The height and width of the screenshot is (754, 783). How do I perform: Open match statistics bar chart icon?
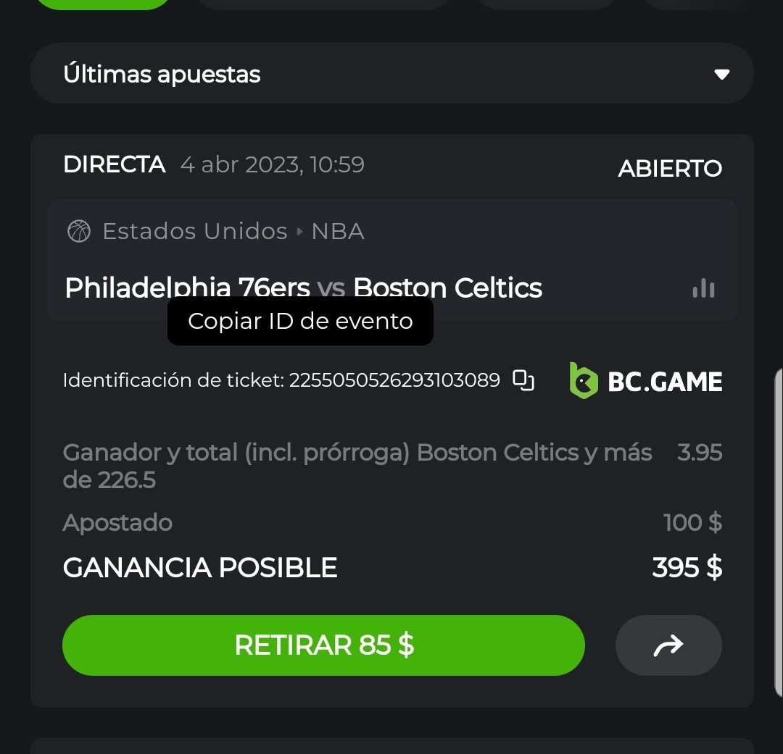703,289
